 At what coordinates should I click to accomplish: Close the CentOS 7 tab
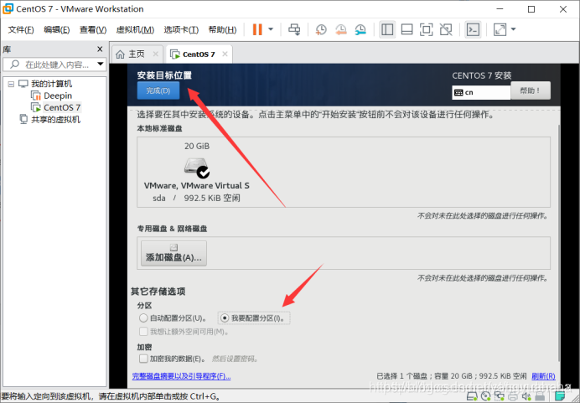[x=225, y=54]
